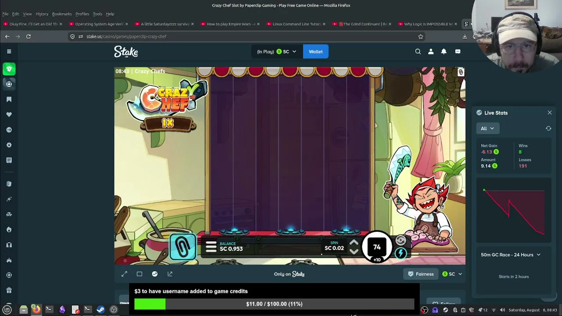562x316 pixels.
Task: Open Steam from the taskbar
Action: pos(101,310)
